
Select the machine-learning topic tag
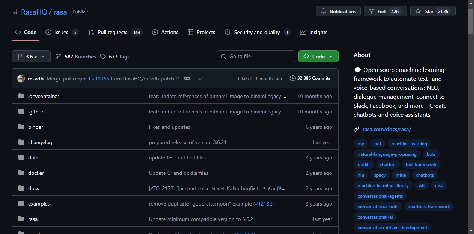point(409,144)
